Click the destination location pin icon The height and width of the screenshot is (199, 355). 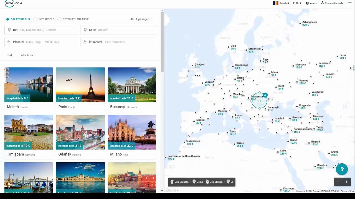(85, 30)
